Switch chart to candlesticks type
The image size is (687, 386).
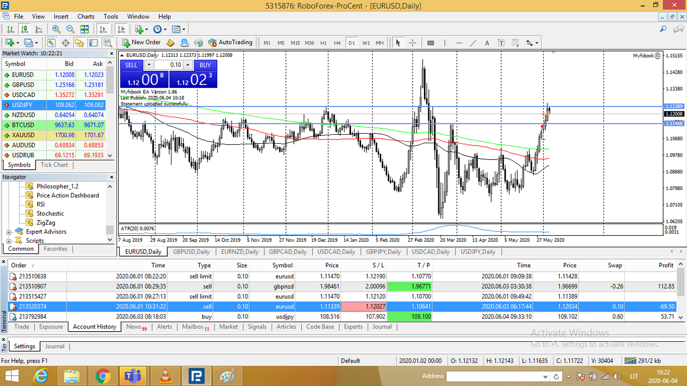click(24, 29)
